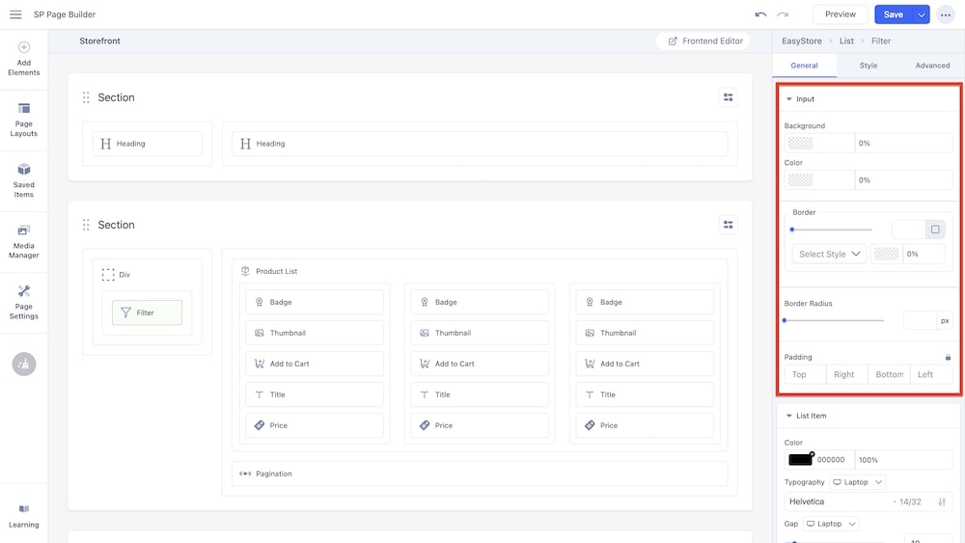Open the Save dropdown arrow
Viewport: 965px width, 543px height.
(x=922, y=14)
